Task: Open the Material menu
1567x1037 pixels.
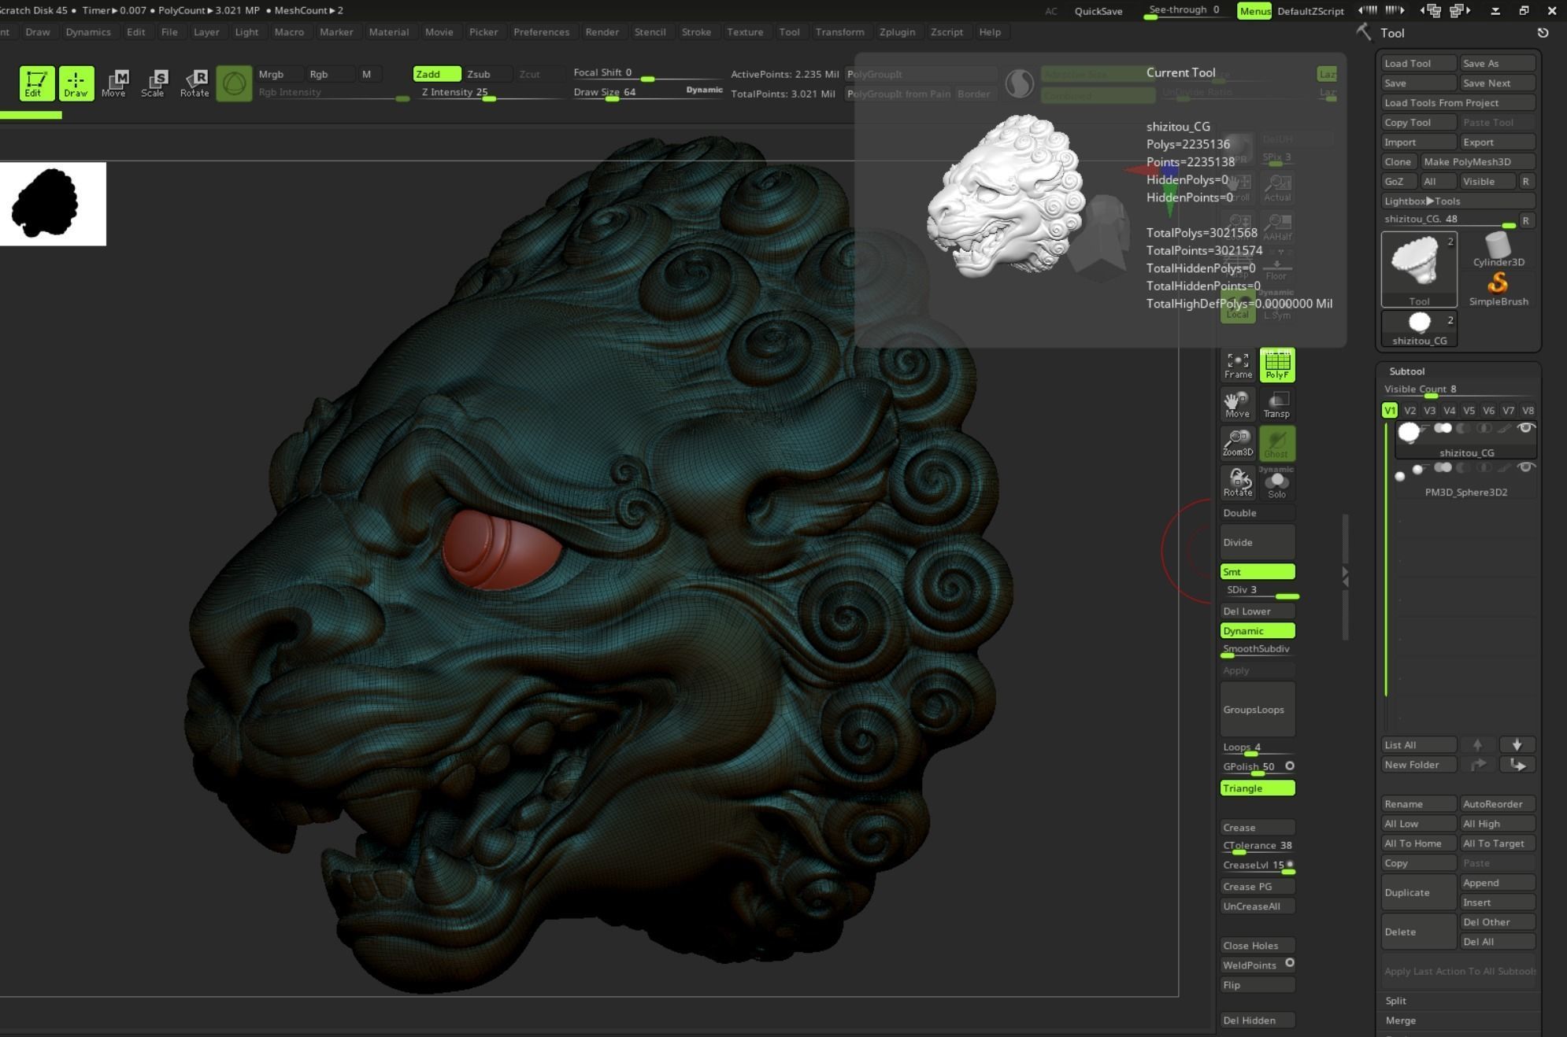Action: click(x=389, y=32)
